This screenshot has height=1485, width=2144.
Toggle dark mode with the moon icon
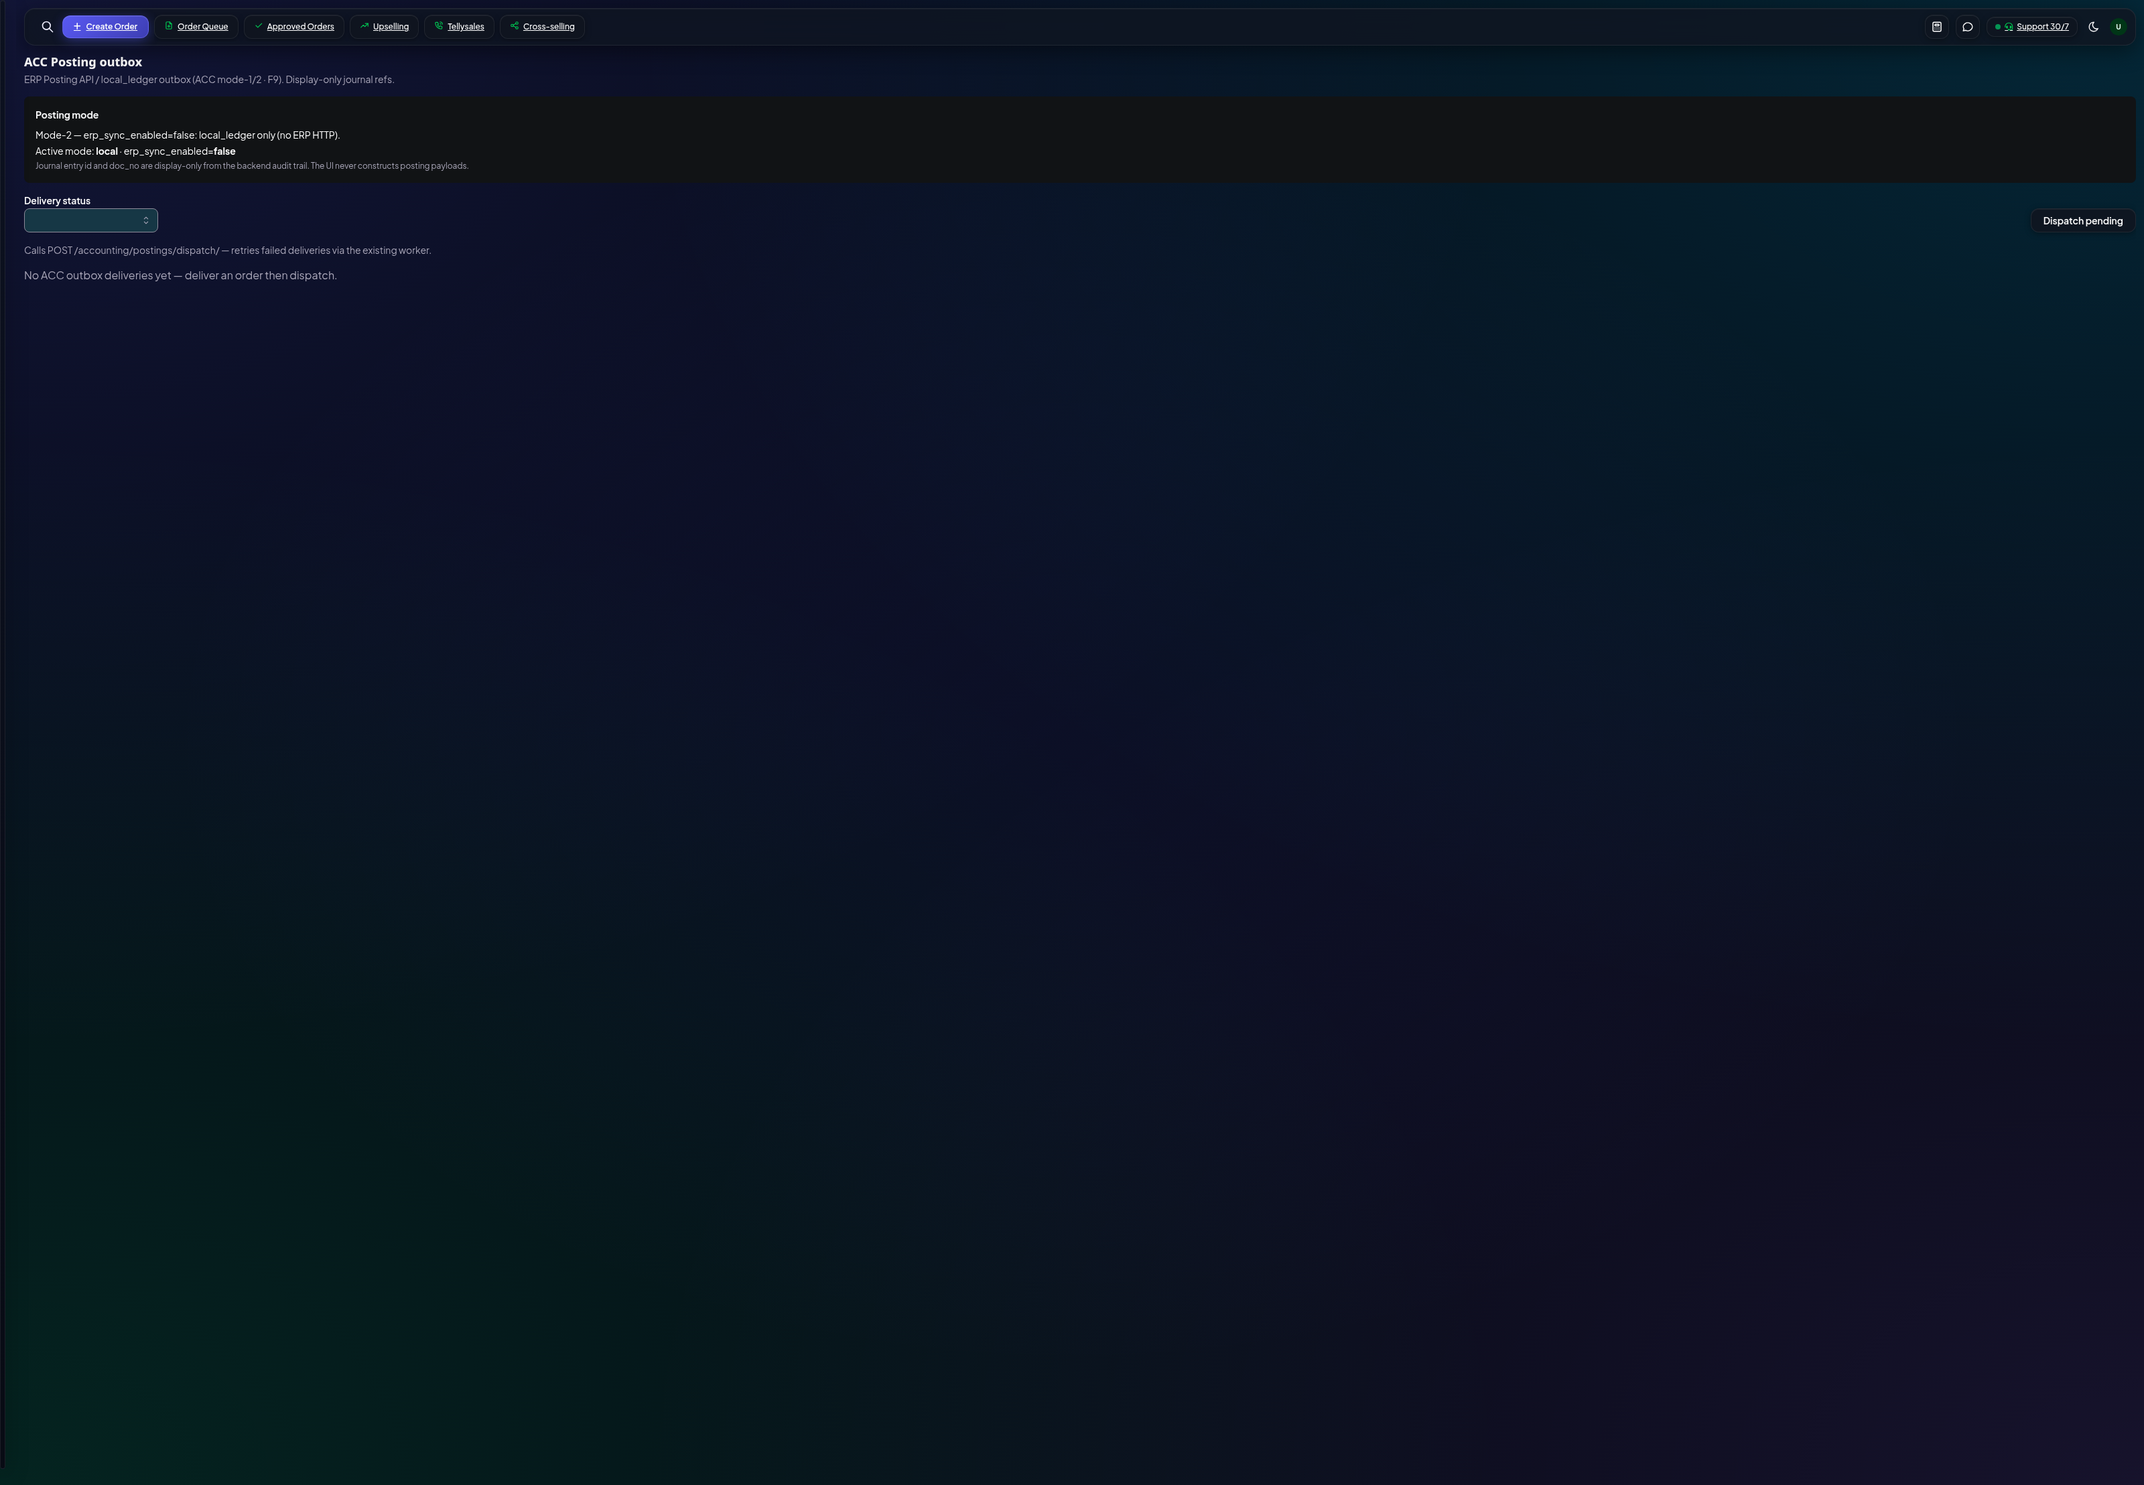click(x=2093, y=27)
